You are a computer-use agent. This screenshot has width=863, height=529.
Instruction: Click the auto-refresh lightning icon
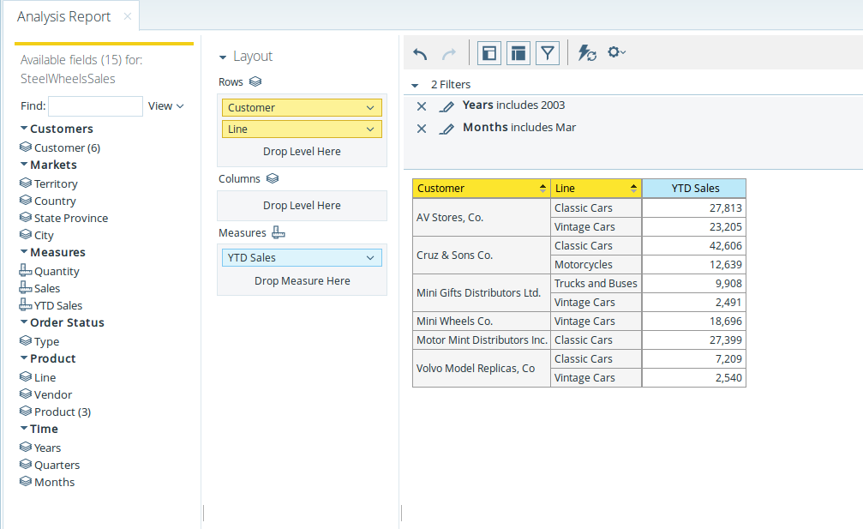(586, 53)
